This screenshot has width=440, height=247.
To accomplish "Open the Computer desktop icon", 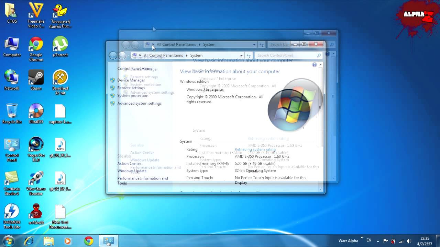I will coord(12,47).
